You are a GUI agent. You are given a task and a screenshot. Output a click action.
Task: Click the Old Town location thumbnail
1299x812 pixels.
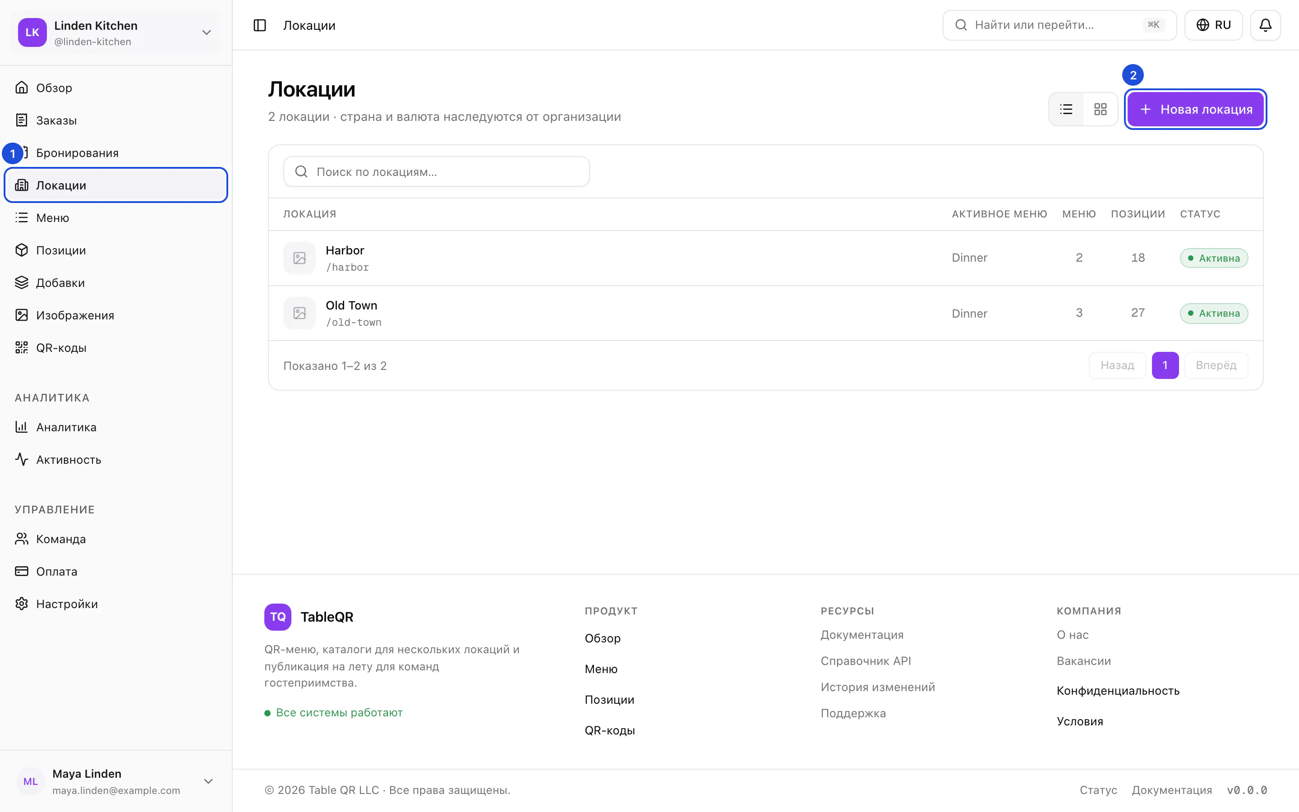click(299, 313)
